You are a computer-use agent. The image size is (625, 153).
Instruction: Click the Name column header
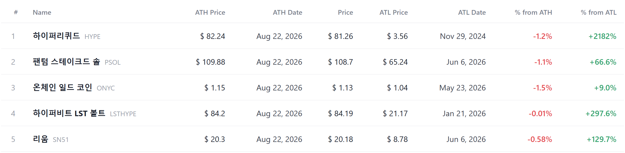(x=42, y=12)
